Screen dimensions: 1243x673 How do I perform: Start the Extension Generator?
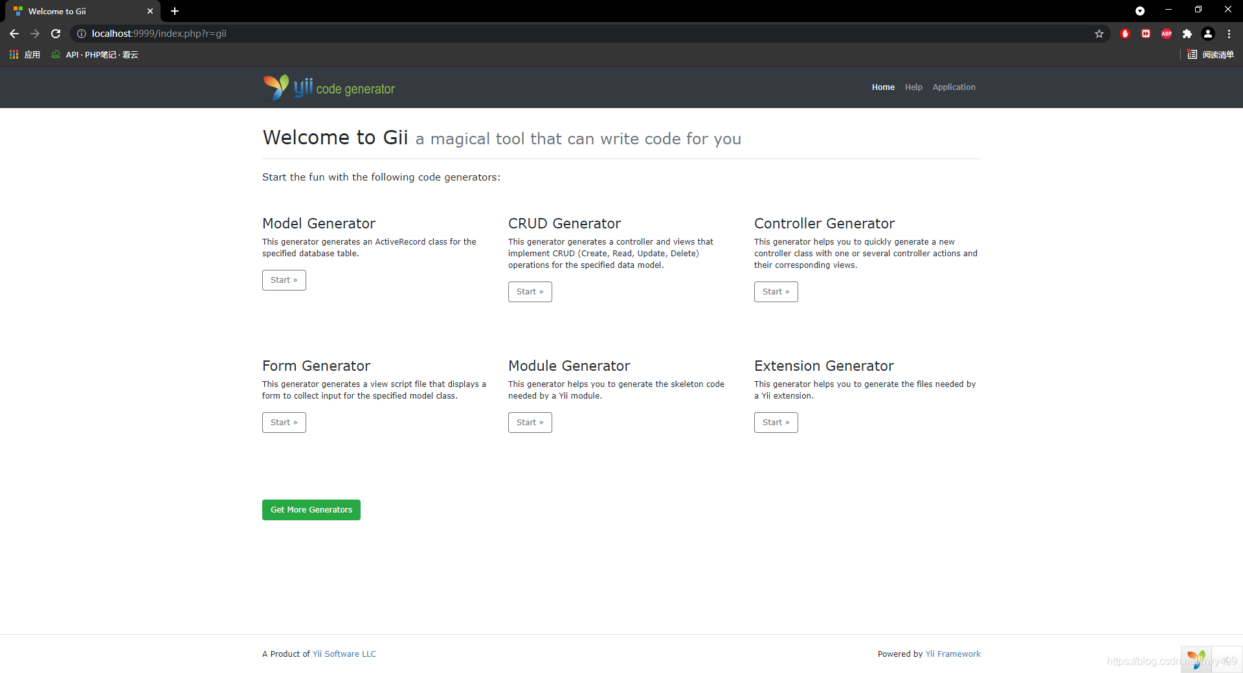pos(776,423)
